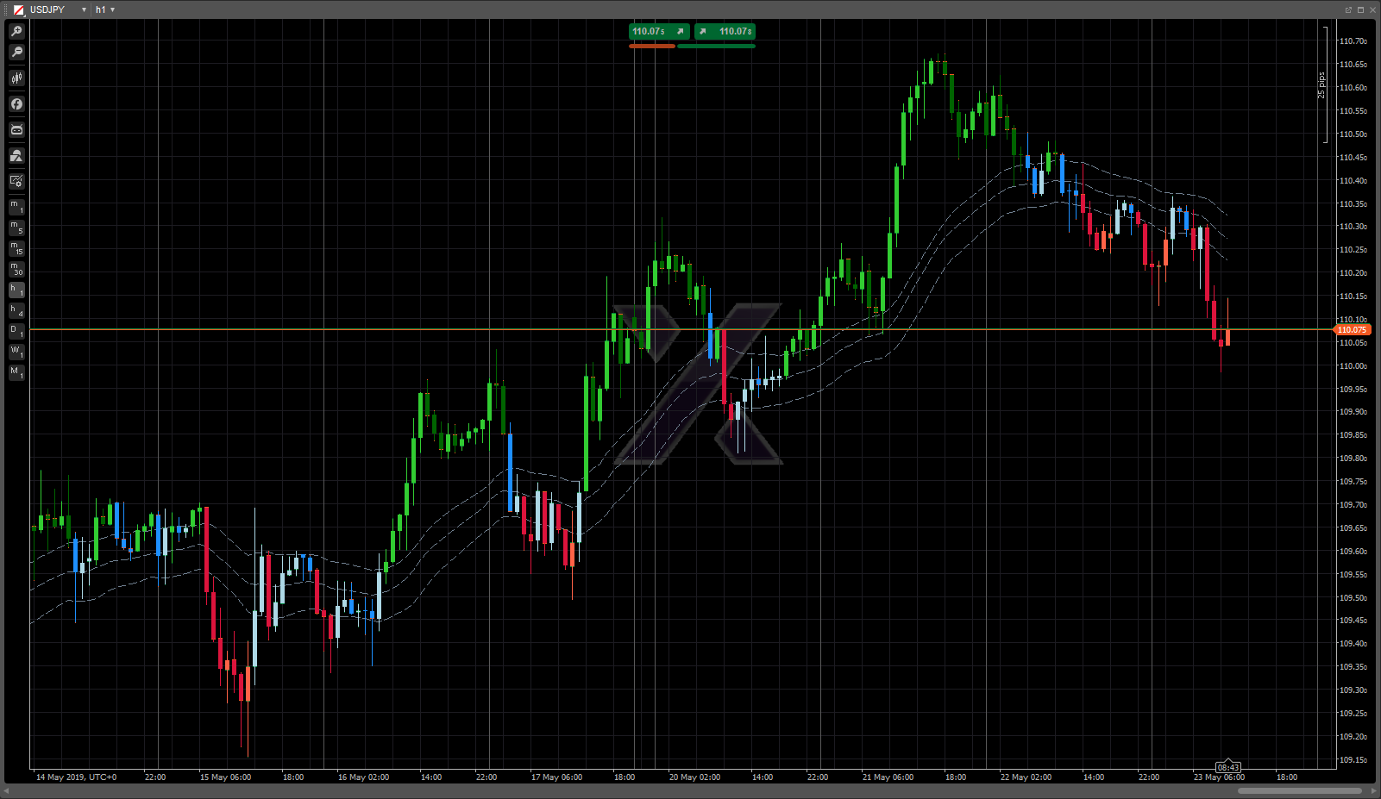This screenshot has width=1381, height=799.
Task: Click the 110.000 price axis label
Action: pos(1353,365)
